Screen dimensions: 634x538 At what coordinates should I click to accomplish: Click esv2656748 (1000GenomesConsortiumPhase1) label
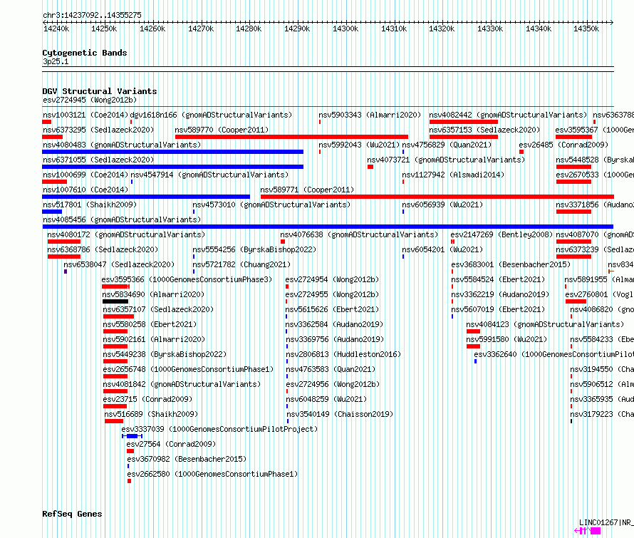(x=188, y=369)
